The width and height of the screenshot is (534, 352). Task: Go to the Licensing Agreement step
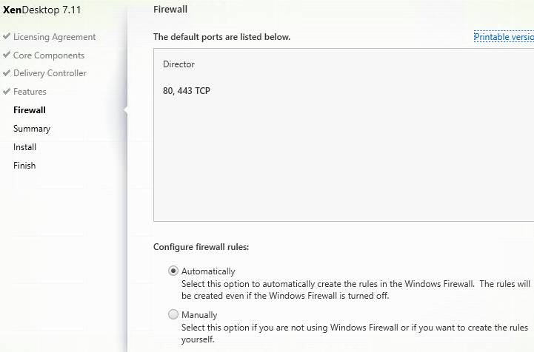[55, 37]
